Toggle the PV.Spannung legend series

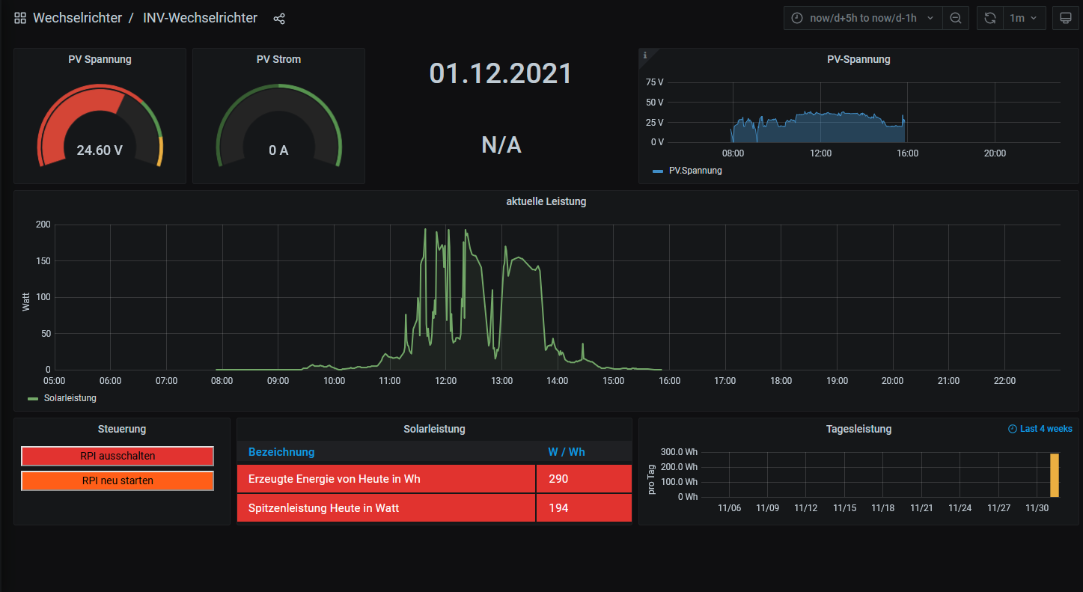[x=695, y=171]
